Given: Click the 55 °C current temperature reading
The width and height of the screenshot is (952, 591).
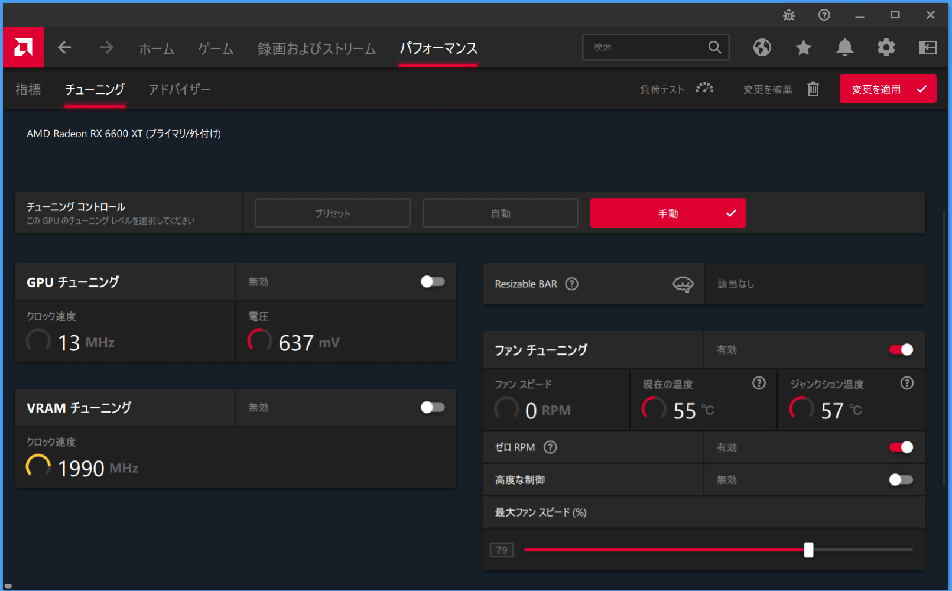Looking at the screenshot, I should [694, 410].
